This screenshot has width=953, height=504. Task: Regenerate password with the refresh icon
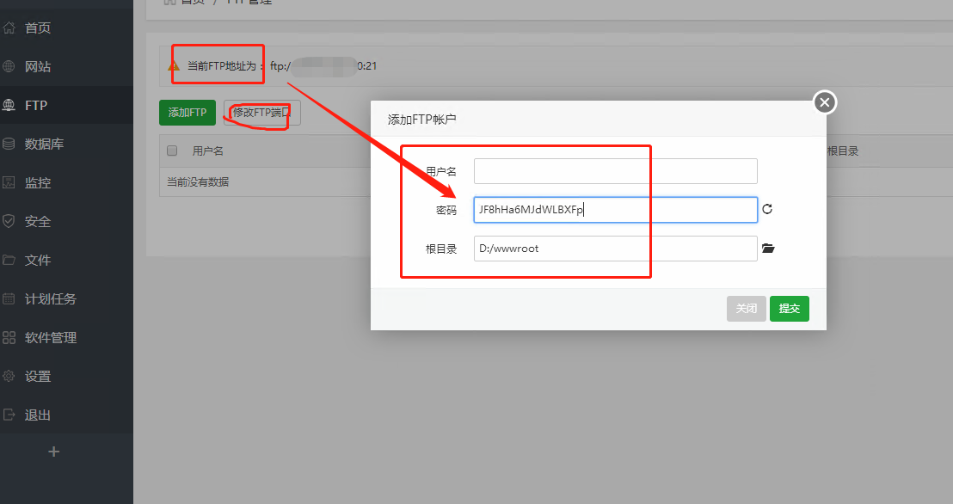click(x=767, y=209)
